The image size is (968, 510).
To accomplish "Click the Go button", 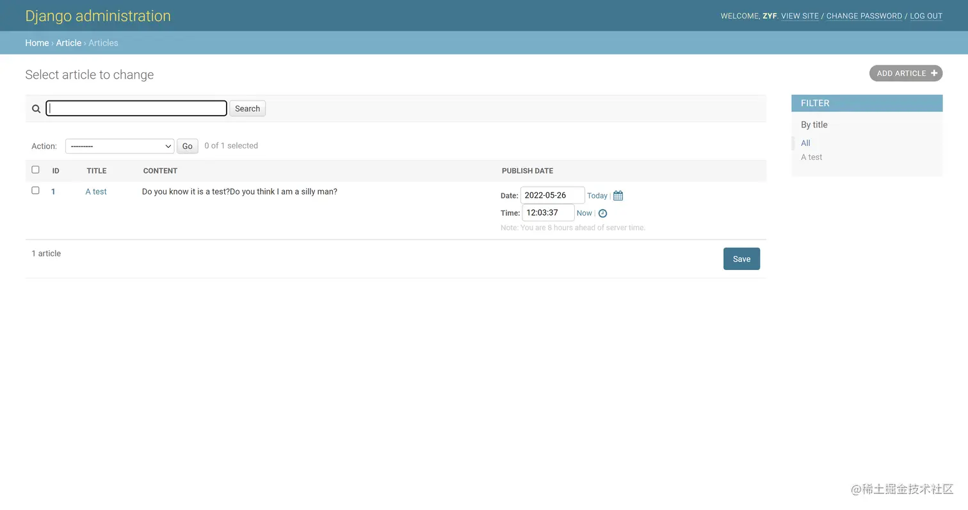I will pos(187,146).
